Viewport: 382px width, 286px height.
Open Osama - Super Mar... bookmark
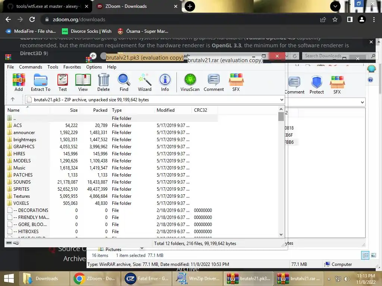click(x=143, y=31)
